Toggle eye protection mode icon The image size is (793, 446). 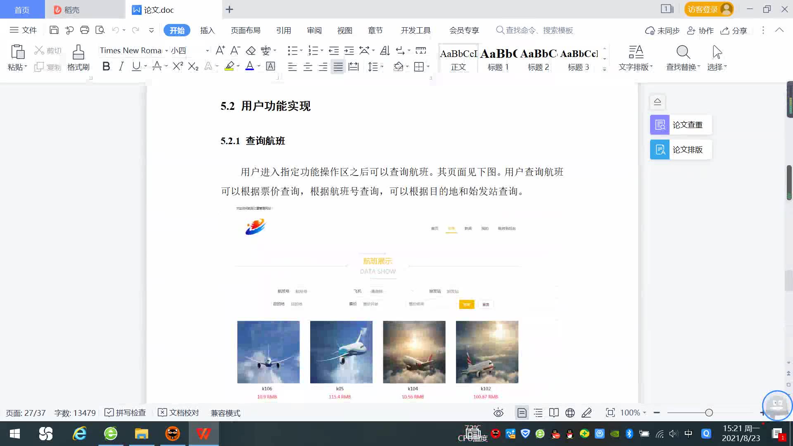(x=499, y=413)
